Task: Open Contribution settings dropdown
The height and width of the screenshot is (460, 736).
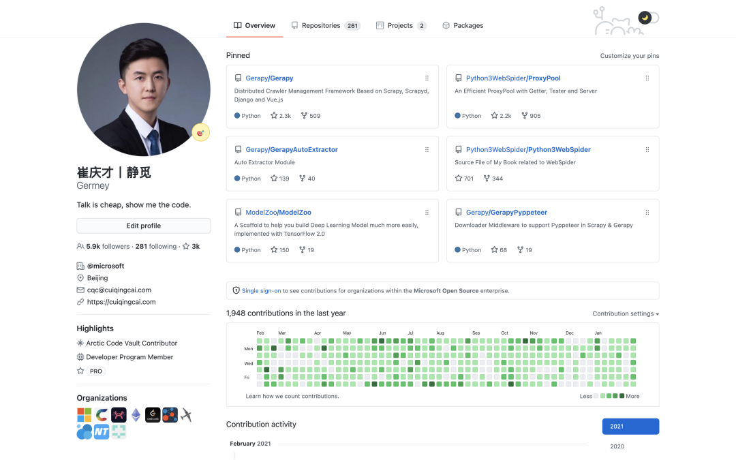Action: click(x=626, y=313)
